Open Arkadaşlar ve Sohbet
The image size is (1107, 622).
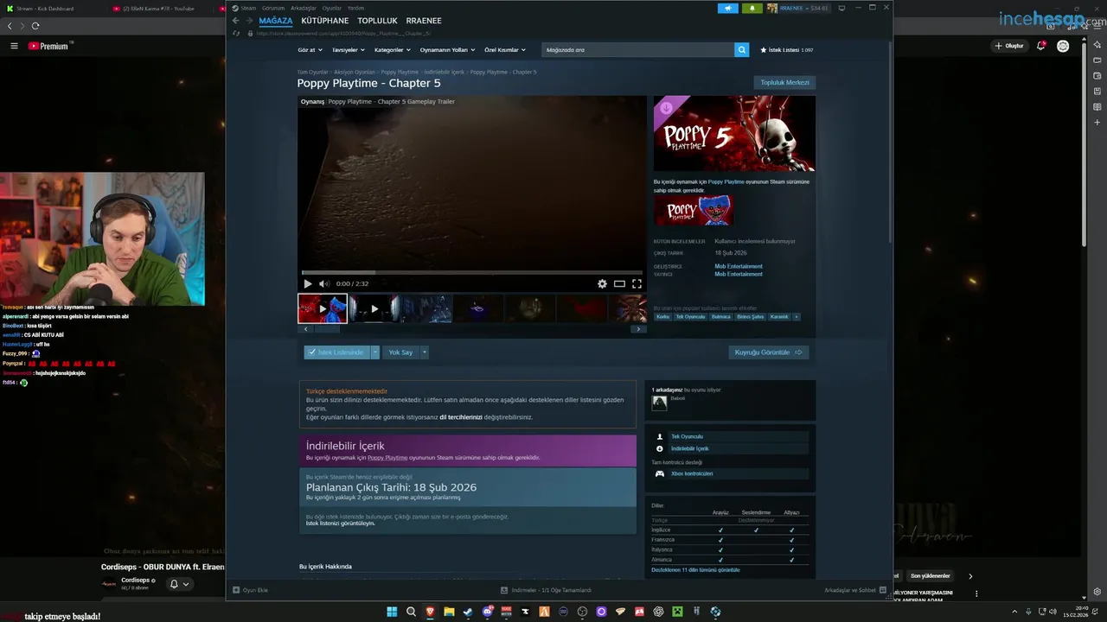coord(854,590)
